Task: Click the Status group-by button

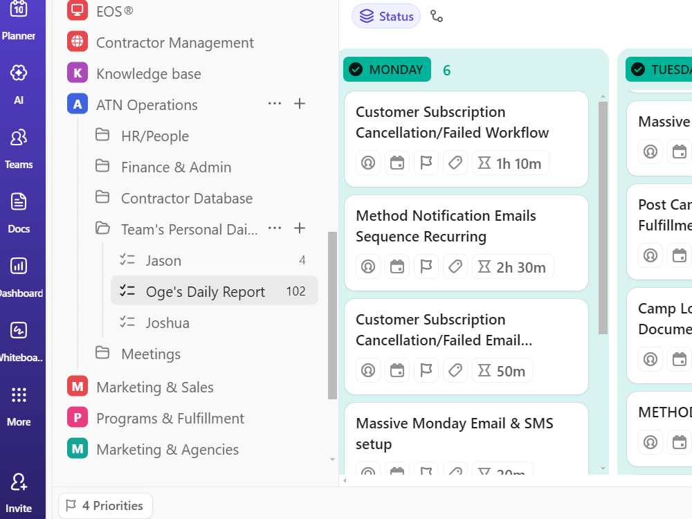Action: pos(386,17)
